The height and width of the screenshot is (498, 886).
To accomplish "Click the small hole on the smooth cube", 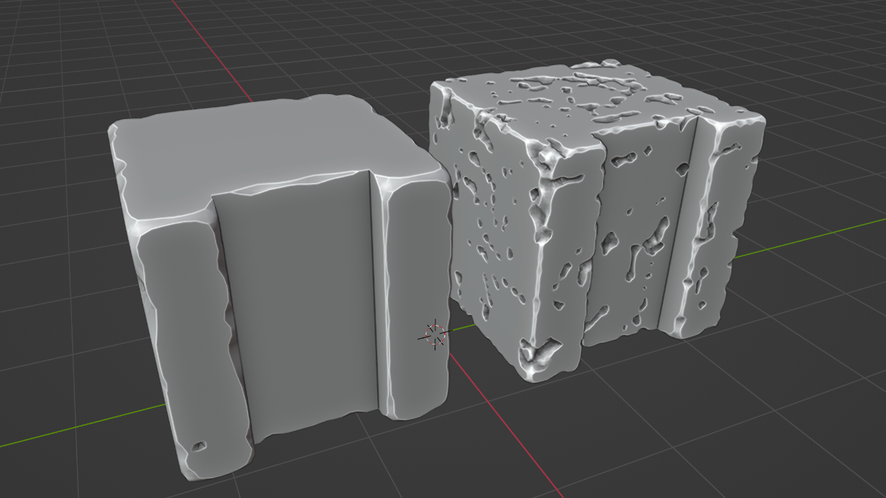I will tap(199, 446).
